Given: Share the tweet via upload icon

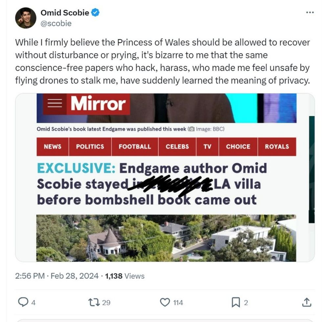Looking at the screenshot, I should (x=306, y=302).
